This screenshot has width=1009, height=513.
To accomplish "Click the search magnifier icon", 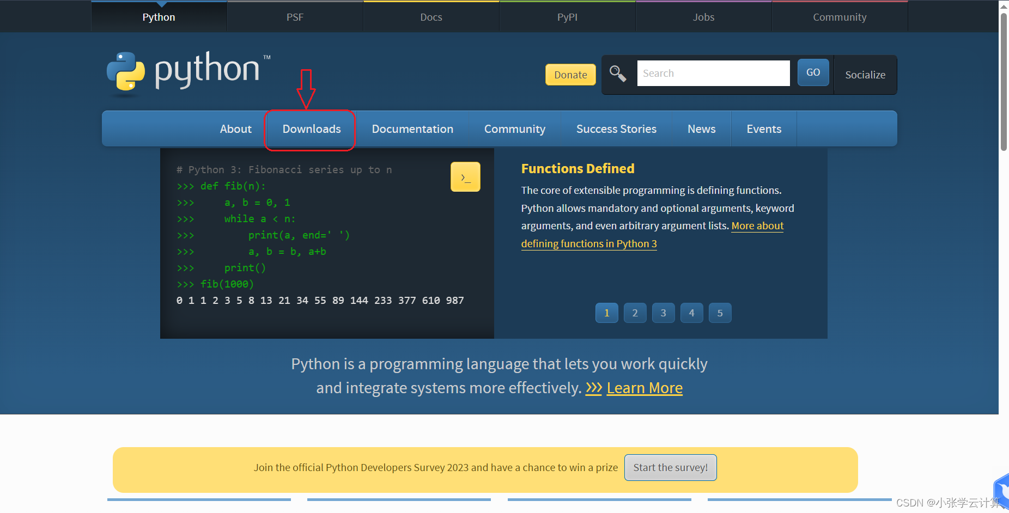I will [x=618, y=73].
